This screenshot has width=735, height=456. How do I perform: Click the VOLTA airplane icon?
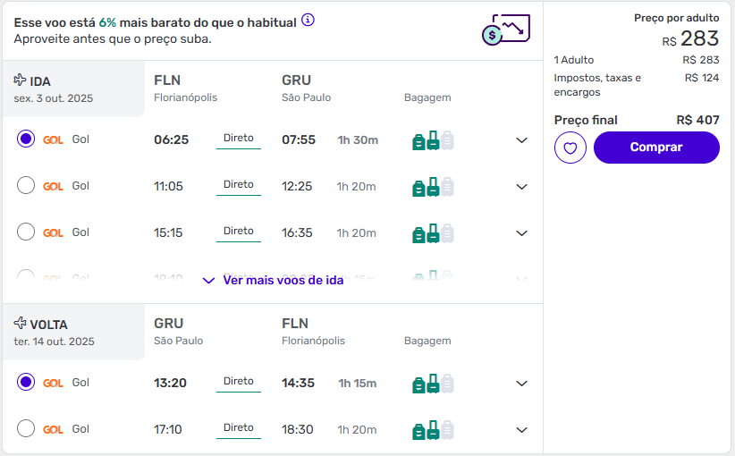click(x=20, y=323)
